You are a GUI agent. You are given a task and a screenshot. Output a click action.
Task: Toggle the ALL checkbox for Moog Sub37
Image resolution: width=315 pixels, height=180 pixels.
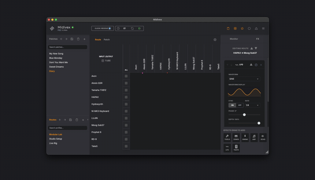click(x=126, y=125)
